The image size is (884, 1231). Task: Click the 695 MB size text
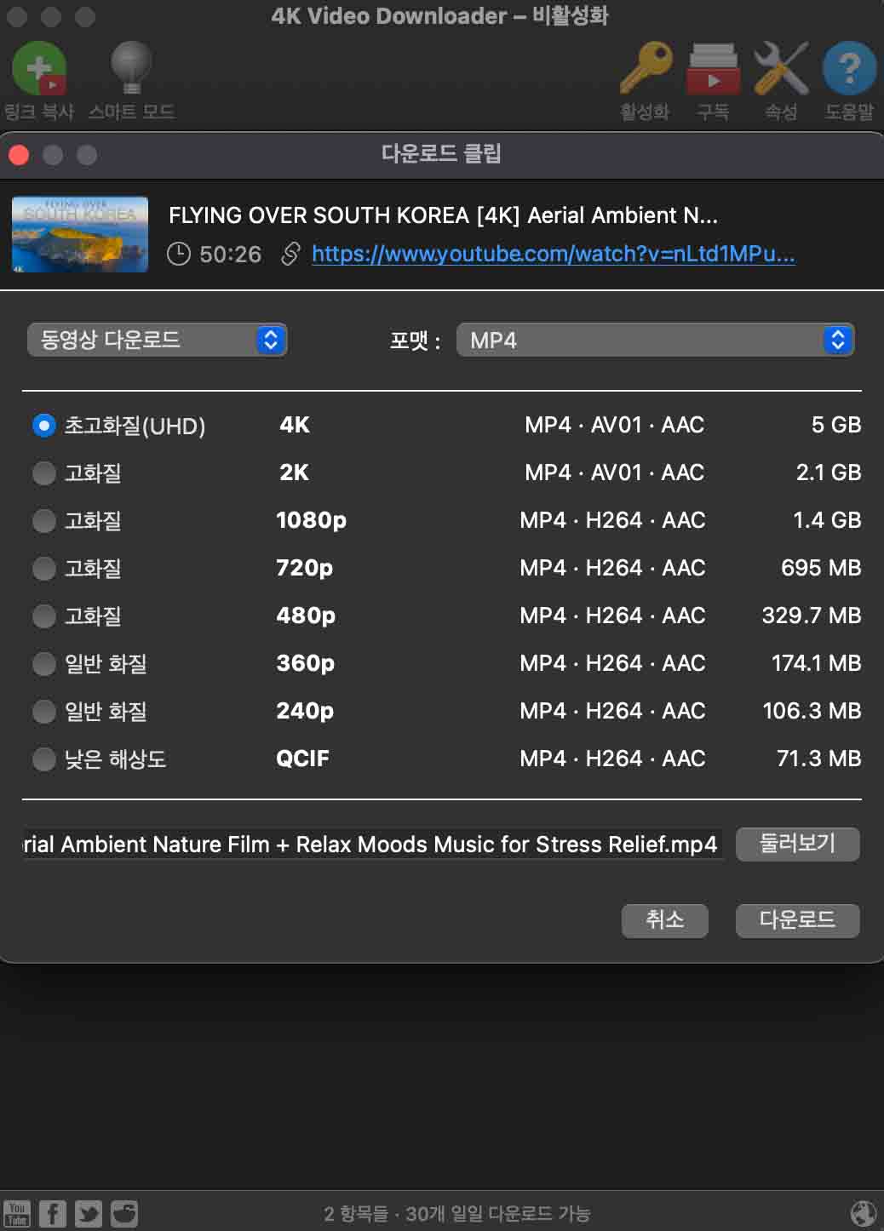click(x=821, y=568)
